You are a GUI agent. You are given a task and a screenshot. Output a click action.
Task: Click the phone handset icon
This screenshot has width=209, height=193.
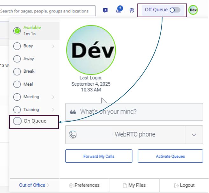[73, 134]
